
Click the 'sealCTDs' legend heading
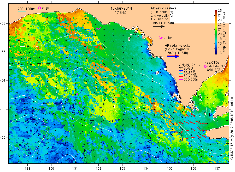point(212,63)
